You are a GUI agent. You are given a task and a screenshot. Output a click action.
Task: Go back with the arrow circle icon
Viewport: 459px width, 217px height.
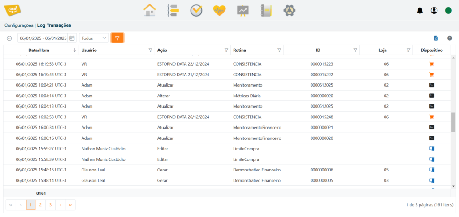[9, 38]
